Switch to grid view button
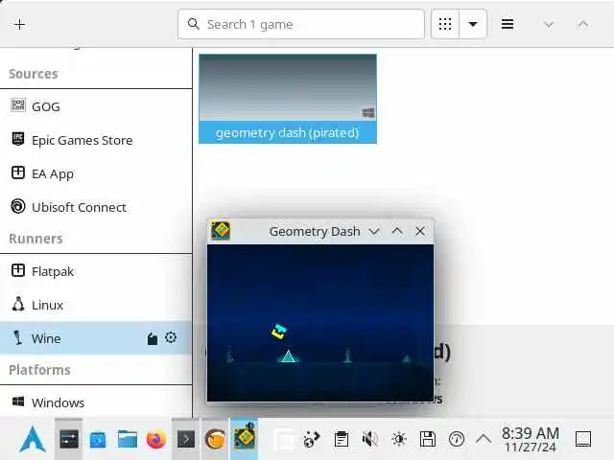Image resolution: width=614 pixels, height=460 pixels. 445,24
